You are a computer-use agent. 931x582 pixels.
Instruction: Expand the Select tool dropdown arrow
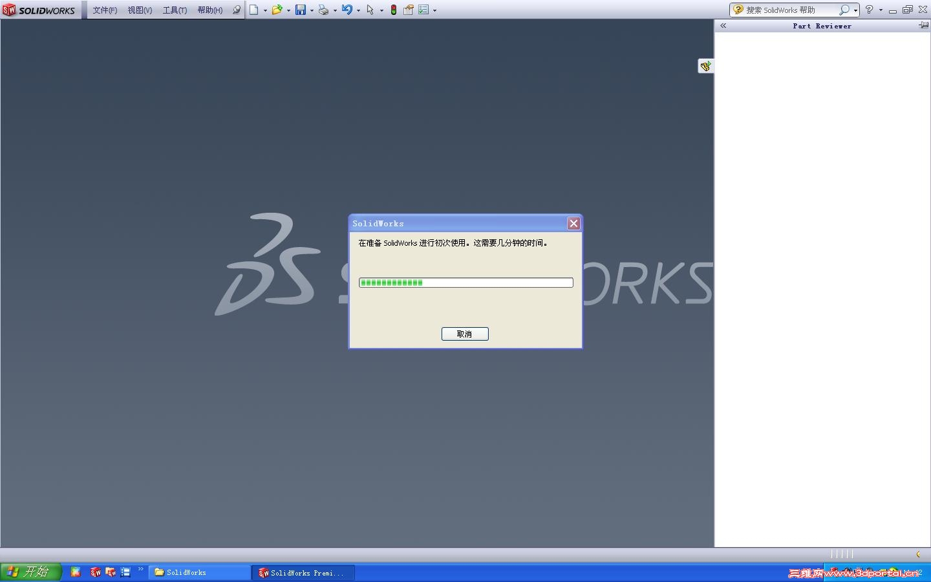point(381,10)
